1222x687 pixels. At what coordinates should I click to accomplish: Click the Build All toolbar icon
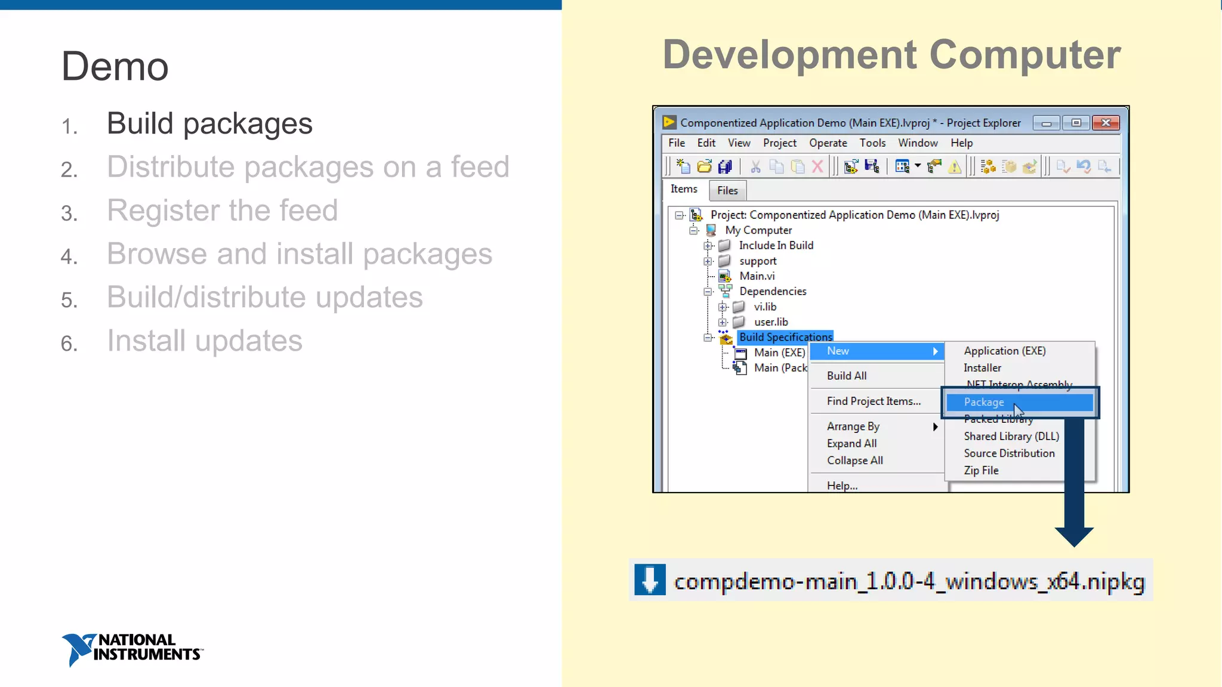point(988,166)
